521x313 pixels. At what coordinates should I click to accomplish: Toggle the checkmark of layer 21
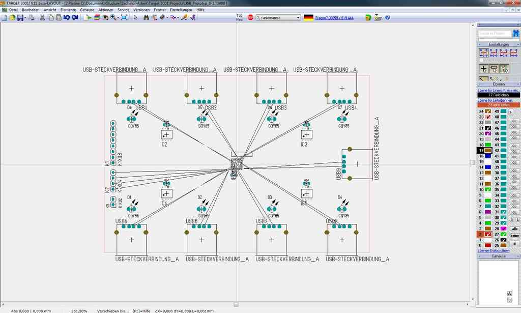click(488, 128)
